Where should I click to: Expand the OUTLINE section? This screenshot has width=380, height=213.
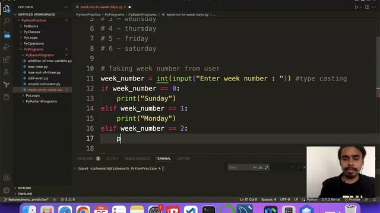(x=24, y=188)
